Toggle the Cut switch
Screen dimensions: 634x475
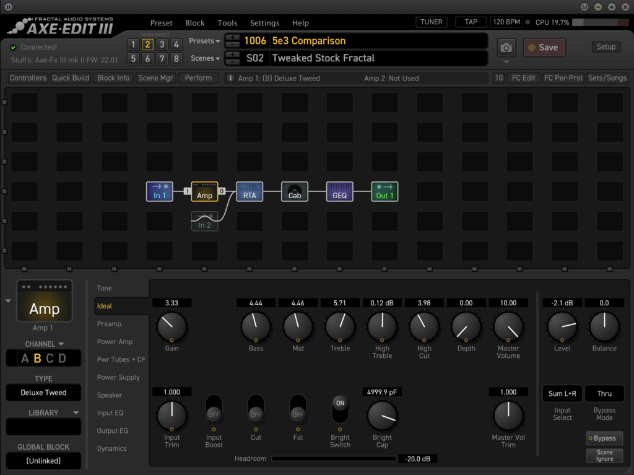tap(256, 409)
